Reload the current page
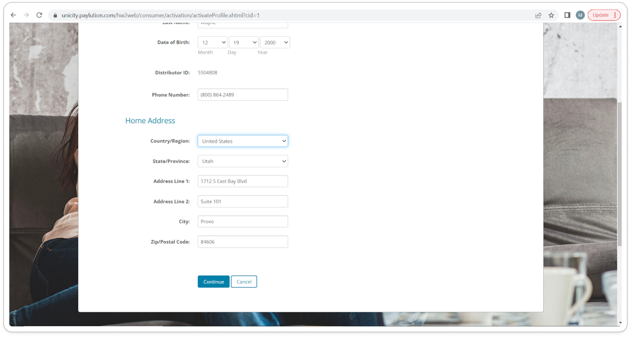The width and height of the screenshot is (631, 337). [x=39, y=15]
